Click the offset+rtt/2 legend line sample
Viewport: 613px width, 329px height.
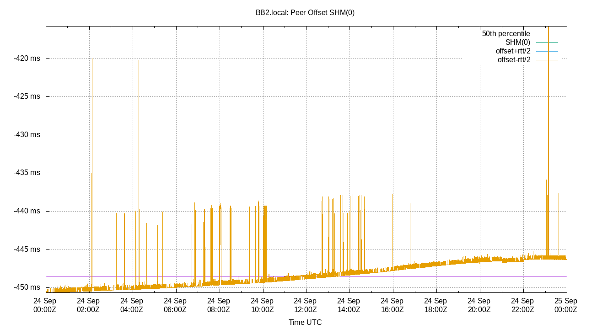[x=546, y=51]
